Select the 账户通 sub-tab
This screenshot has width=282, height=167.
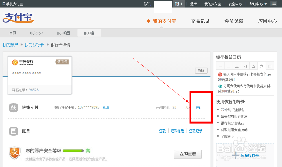point(89,33)
